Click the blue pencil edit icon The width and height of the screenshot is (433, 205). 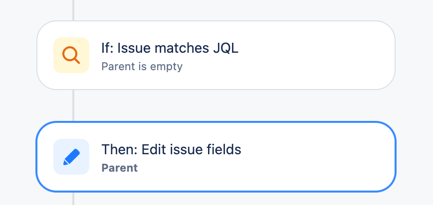pyautogui.click(x=71, y=157)
